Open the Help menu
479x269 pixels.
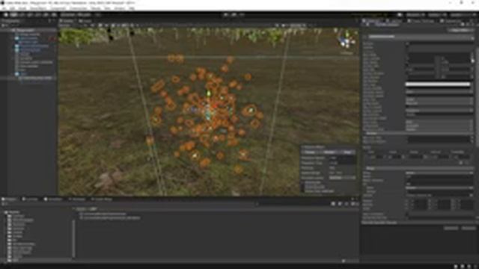pos(132,8)
